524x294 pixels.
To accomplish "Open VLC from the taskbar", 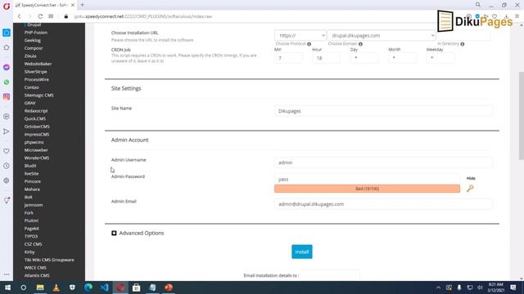I will pos(56,287).
